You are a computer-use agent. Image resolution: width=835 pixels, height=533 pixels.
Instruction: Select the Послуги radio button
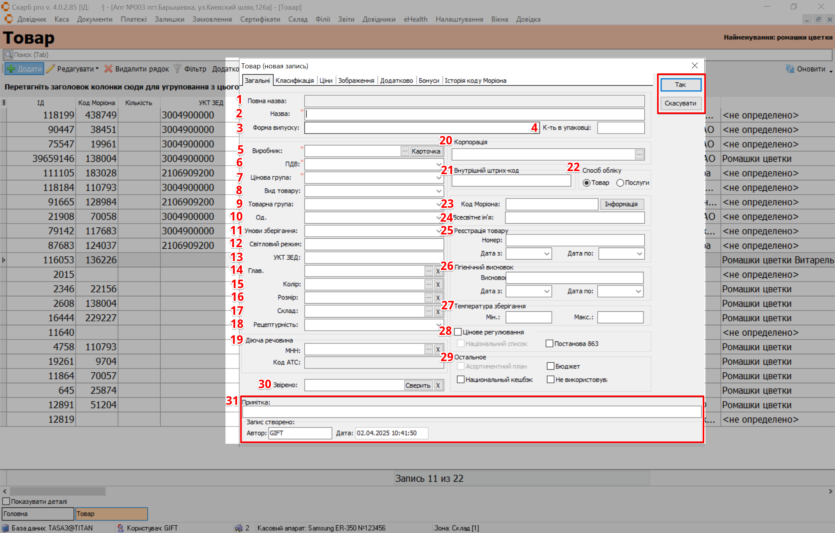(620, 183)
